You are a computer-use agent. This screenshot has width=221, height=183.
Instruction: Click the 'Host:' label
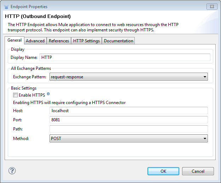tap(18, 111)
